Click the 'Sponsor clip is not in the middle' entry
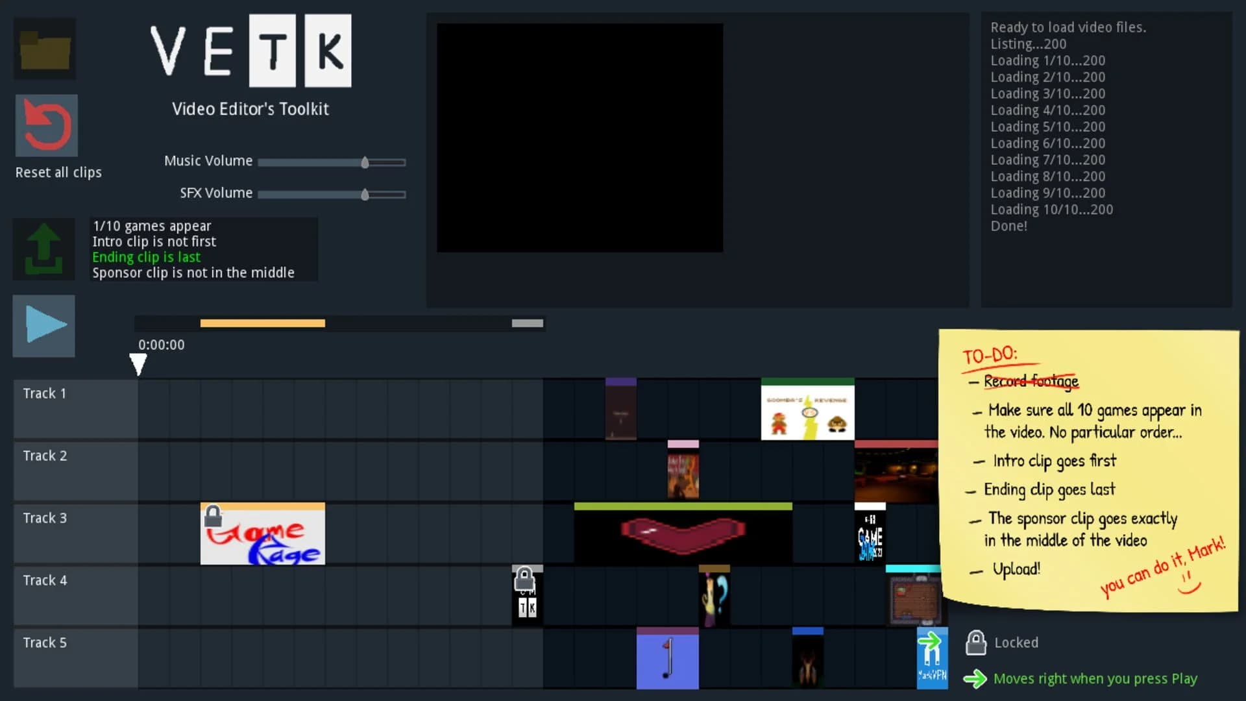The height and width of the screenshot is (701, 1246). (193, 273)
